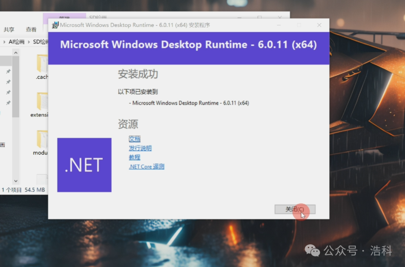Image resolution: width=405 pixels, height=267 pixels.
Task: Close the .NET Runtime installer window
Action: [319, 25]
